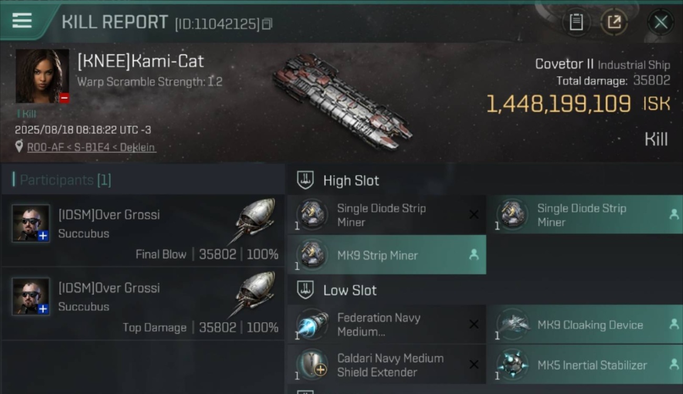Select the Final Blow Over Grossi portrait
The width and height of the screenshot is (683, 394).
tap(31, 223)
